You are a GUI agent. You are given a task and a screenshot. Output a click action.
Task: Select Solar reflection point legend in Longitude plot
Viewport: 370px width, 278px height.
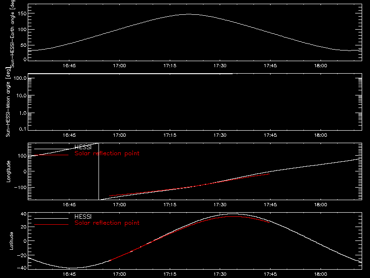(107, 153)
